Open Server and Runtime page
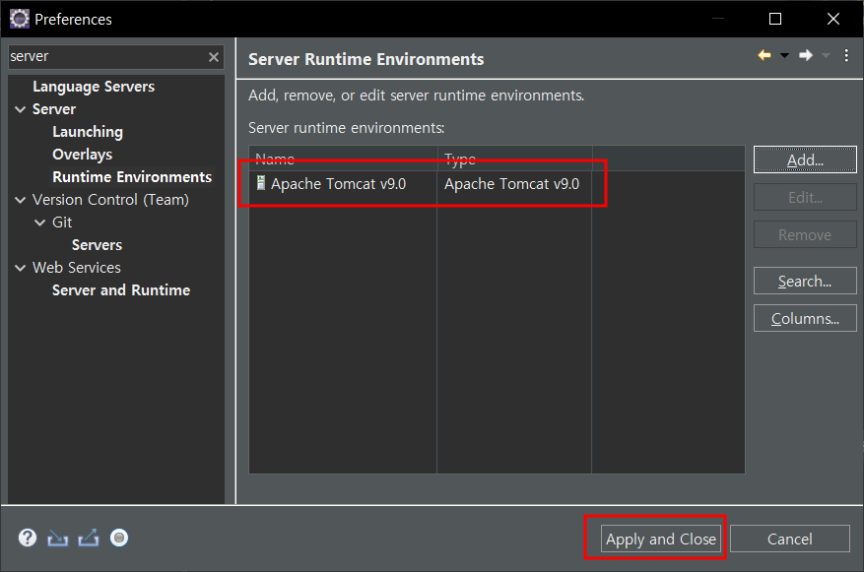 coord(121,289)
